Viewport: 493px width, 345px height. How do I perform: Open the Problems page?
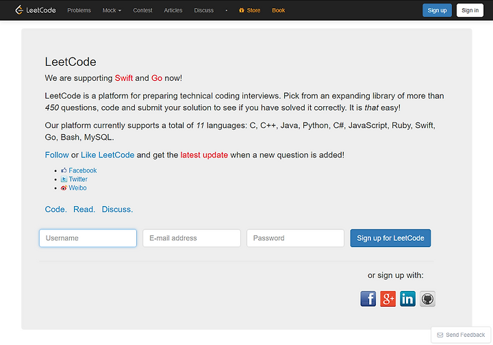79,10
